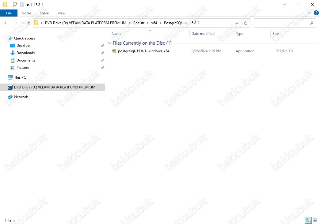
Task: Click the 361,521 KB size cell
Action: 284,51
